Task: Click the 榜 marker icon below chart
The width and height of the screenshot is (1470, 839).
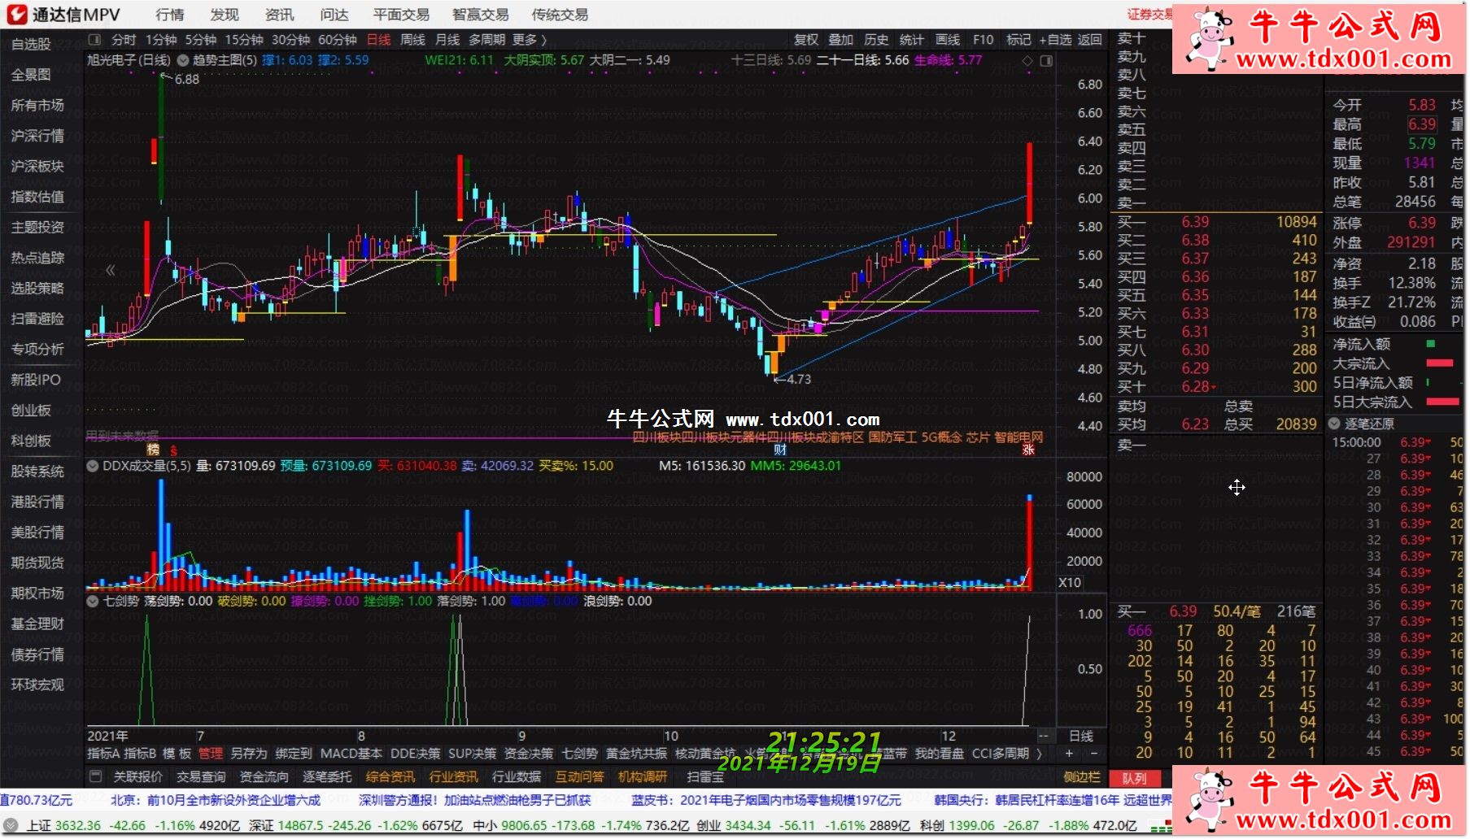Action: coord(153,450)
